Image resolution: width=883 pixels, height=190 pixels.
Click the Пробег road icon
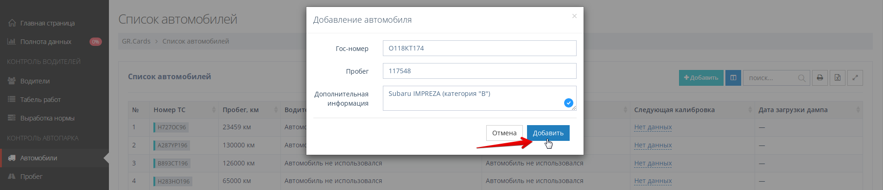pos(12,176)
